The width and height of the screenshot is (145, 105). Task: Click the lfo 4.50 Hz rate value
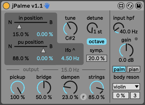[x=70, y=58]
